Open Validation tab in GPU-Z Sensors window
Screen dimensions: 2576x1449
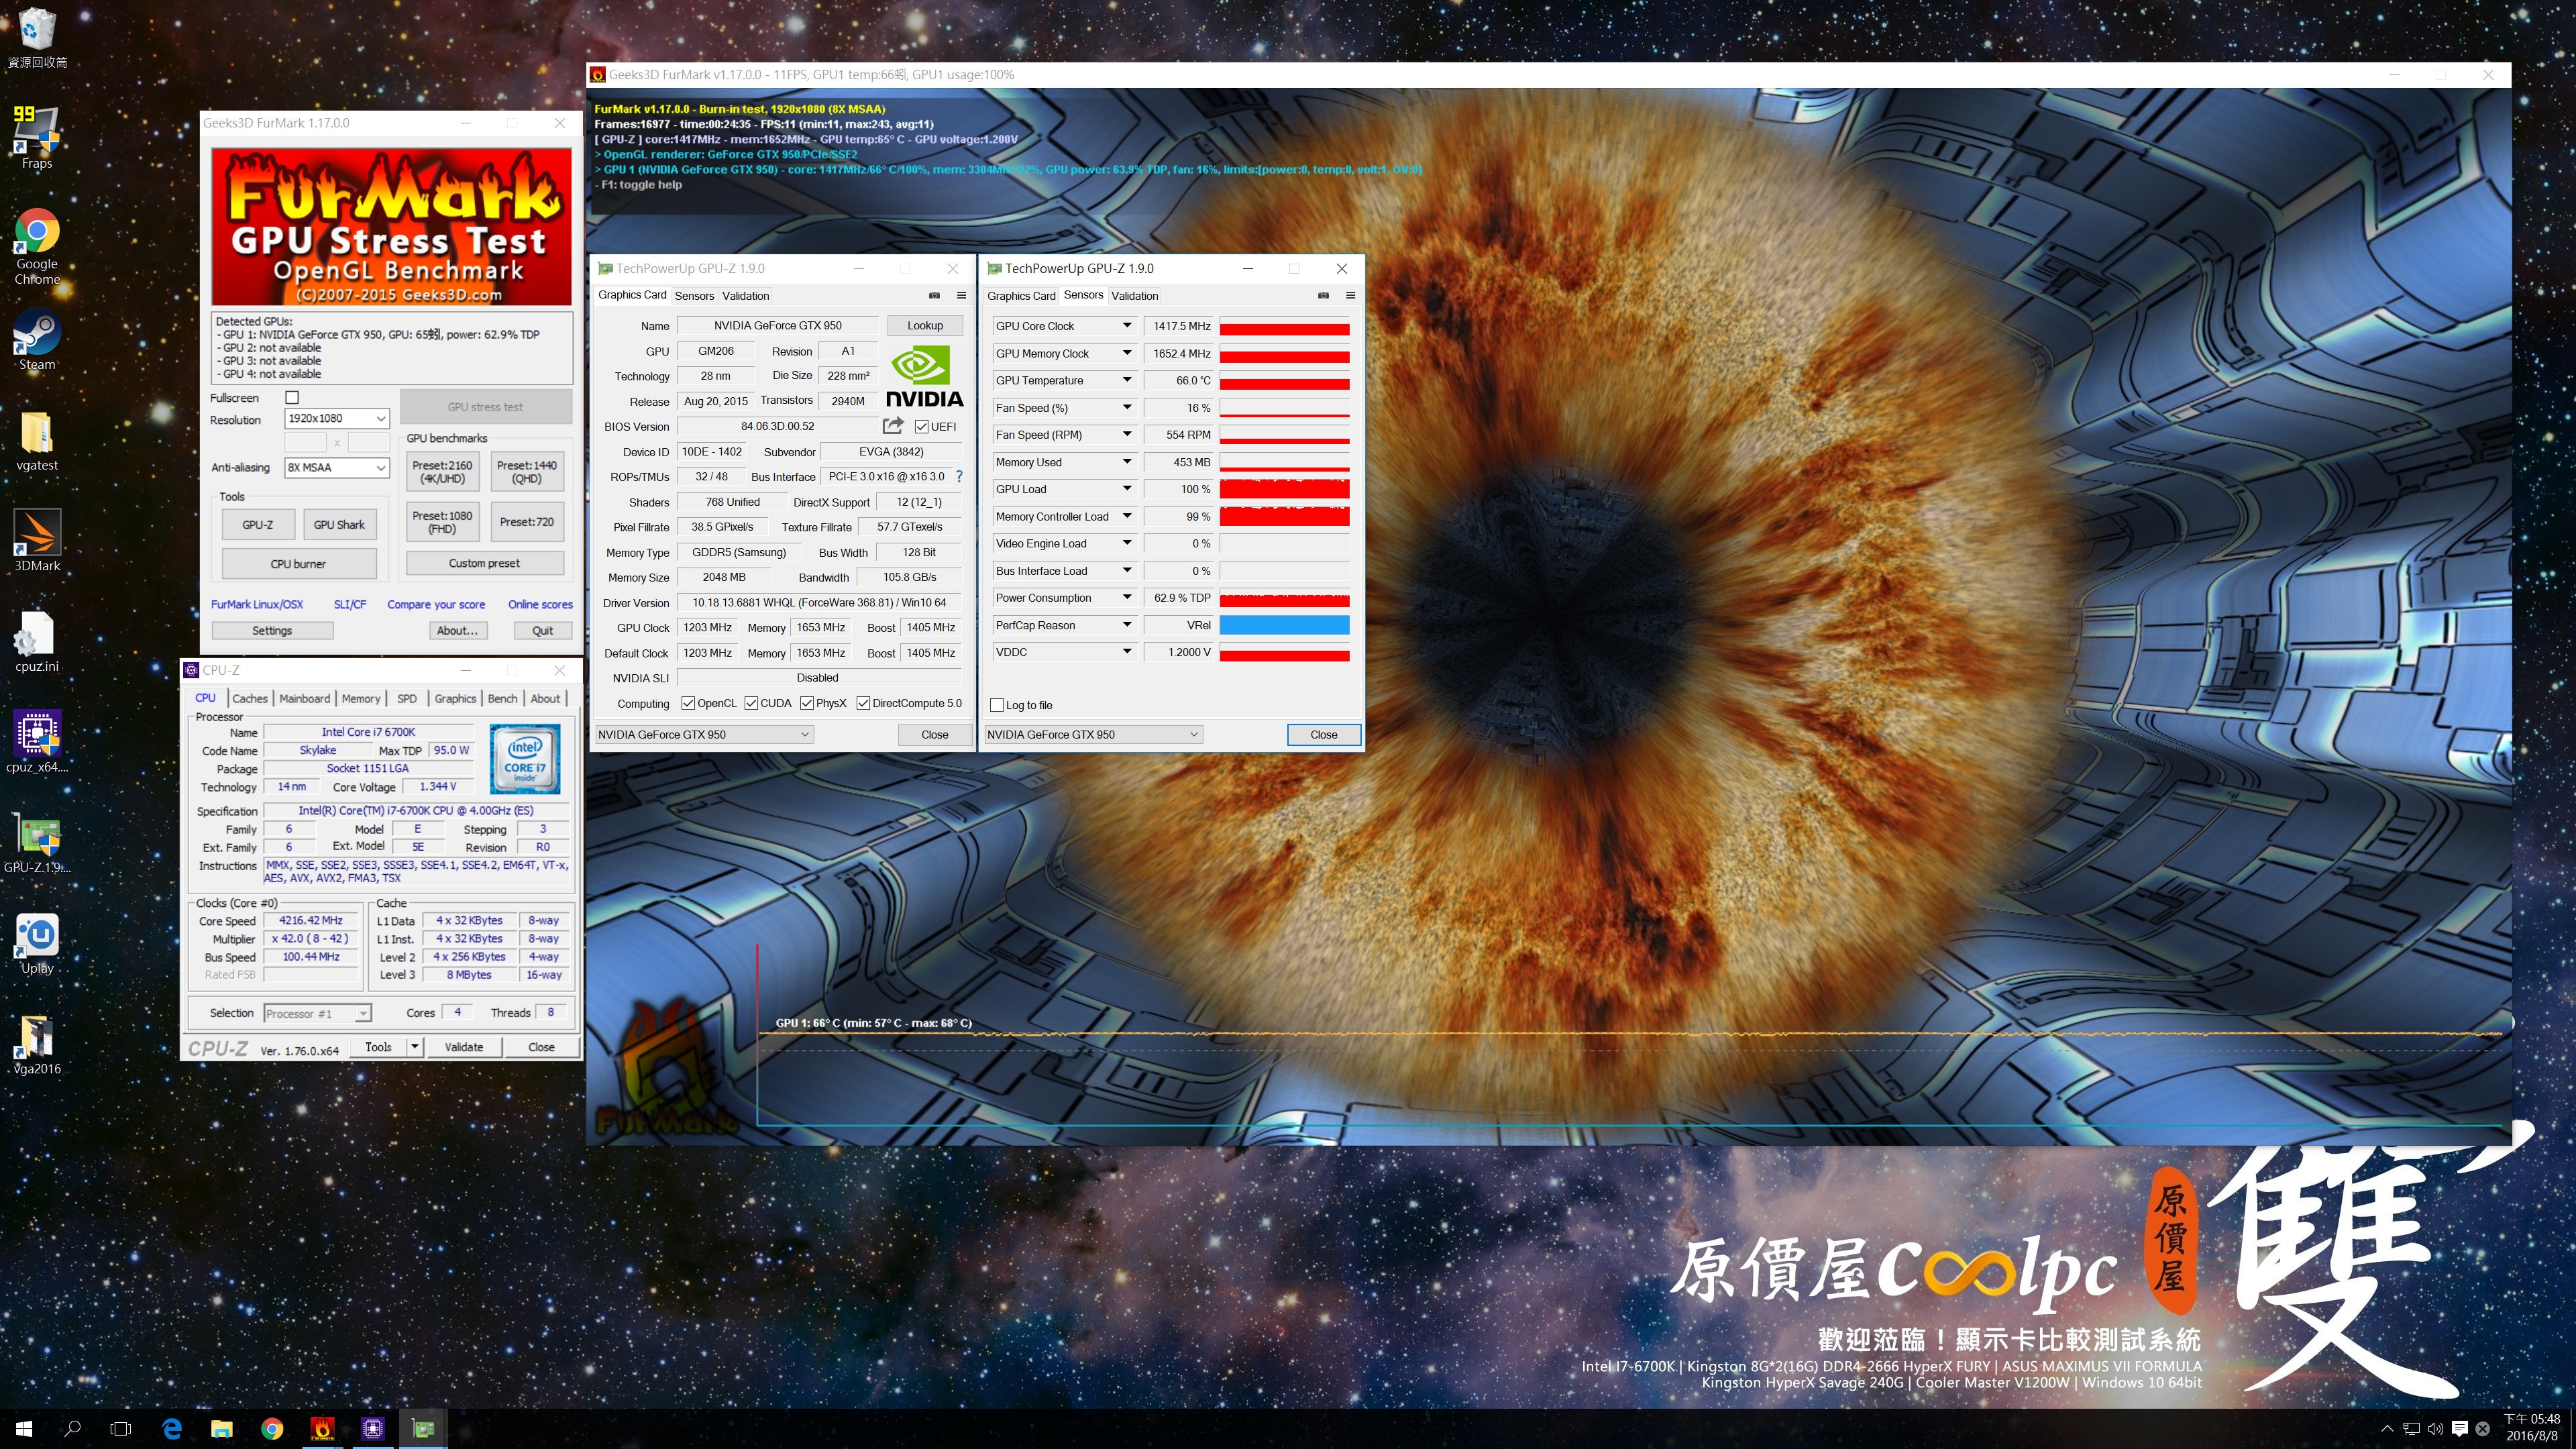click(1134, 296)
